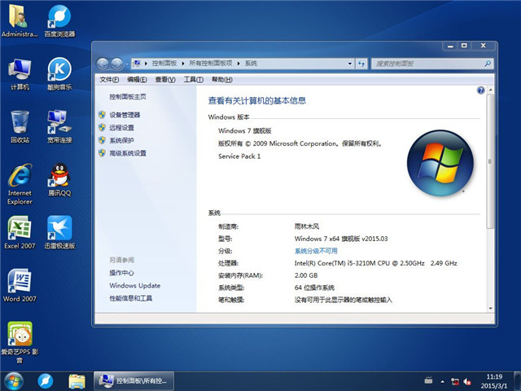Launch 迅雷极速版 desktop shortcut
Screen dimensions: 521x391
pyautogui.click(x=59, y=232)
